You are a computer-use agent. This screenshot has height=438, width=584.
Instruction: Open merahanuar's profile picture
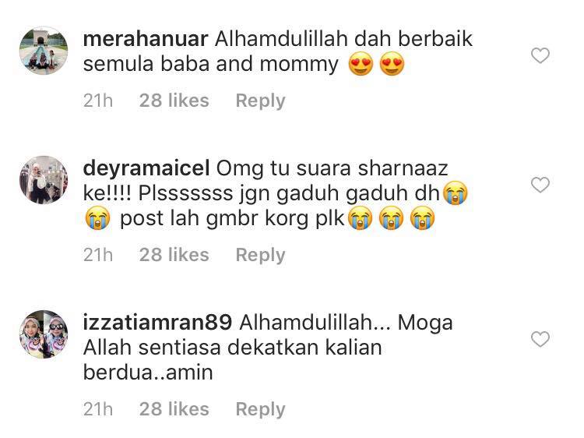coord(44,51)
